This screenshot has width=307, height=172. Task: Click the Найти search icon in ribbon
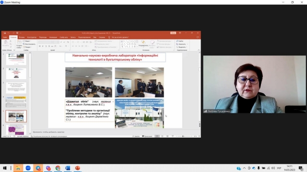(180, 41)
